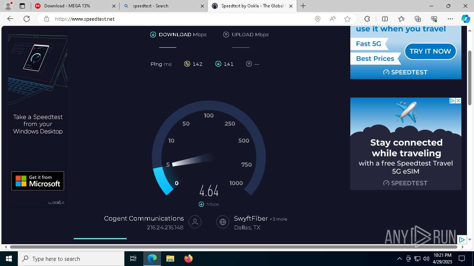474x266 pixels.
Task: Open the Extensions icon
Action: point(367,19)
